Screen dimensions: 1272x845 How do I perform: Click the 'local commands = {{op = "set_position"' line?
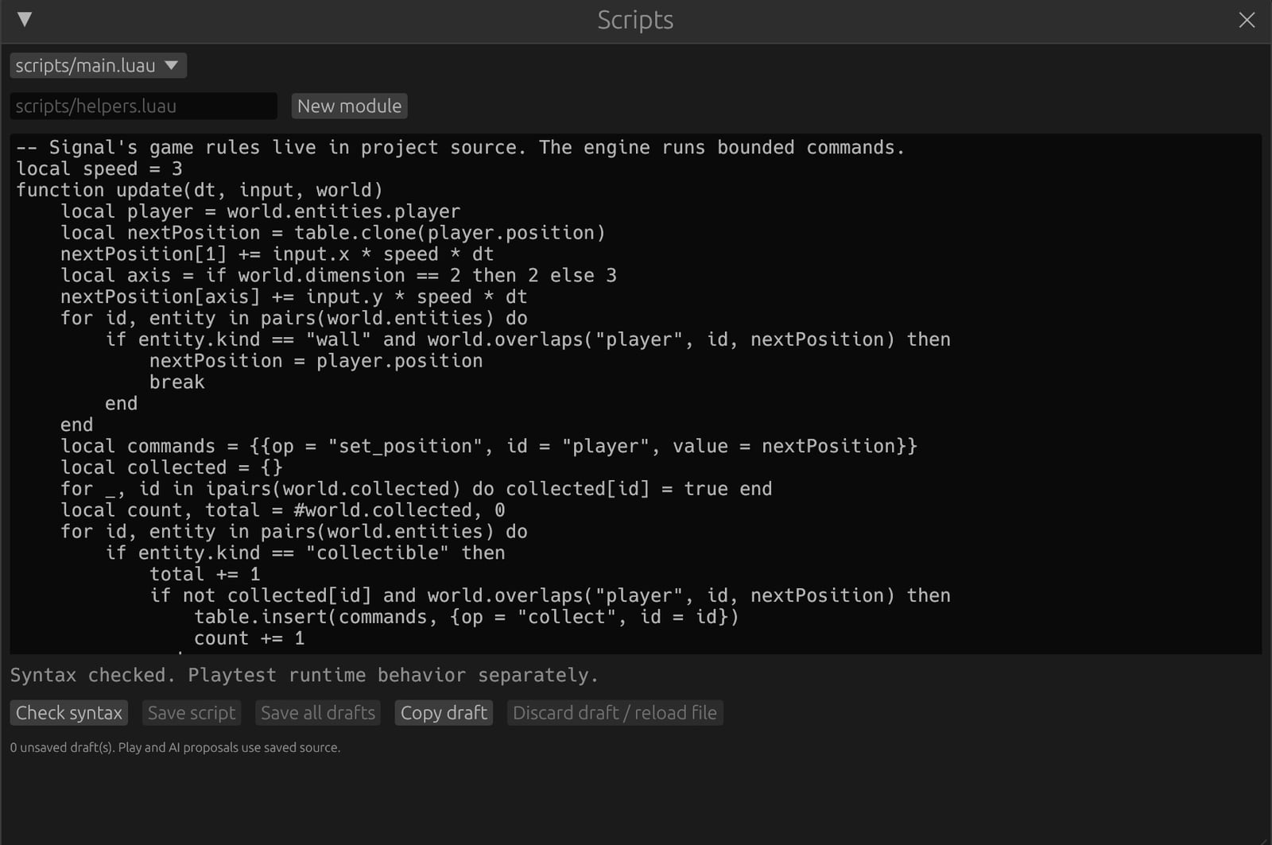(489, 446)
